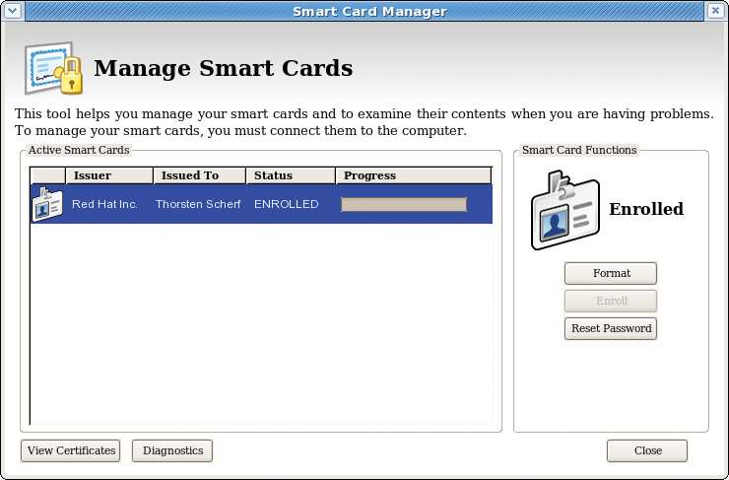Click the Reset Password button
729x480 pixels.
pyautogui.click(x=611, y=329)
